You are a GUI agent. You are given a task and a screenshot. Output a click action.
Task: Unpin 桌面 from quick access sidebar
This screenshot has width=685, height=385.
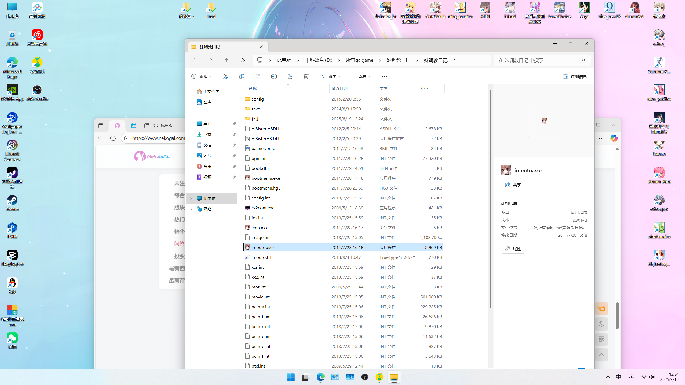click(x=234, y=124)
